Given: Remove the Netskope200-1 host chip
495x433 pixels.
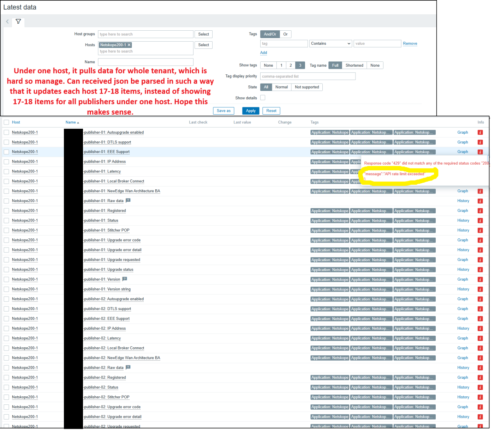Looking at the screenshot, I should (x=129, y=45).
